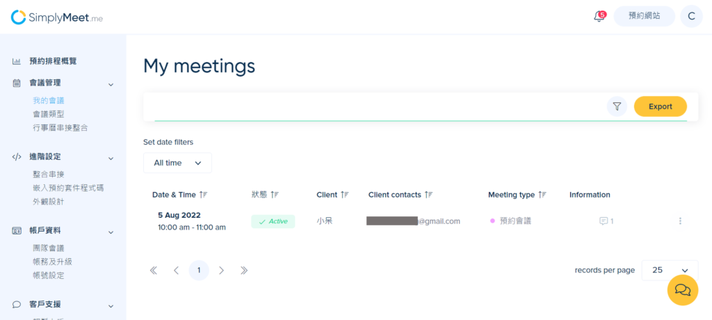Open the three-dot row actions menu
This screenshot has height=320, width=712.
(680, 221)
